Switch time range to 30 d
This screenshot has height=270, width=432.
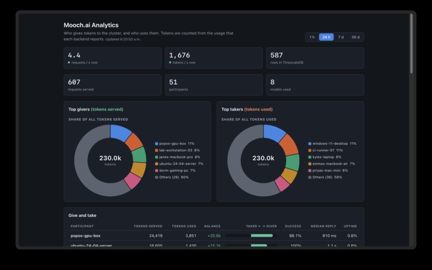click(355, 37)
